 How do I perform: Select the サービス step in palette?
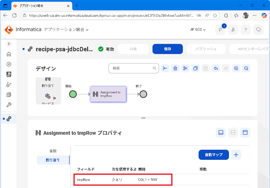click(48, 99)
